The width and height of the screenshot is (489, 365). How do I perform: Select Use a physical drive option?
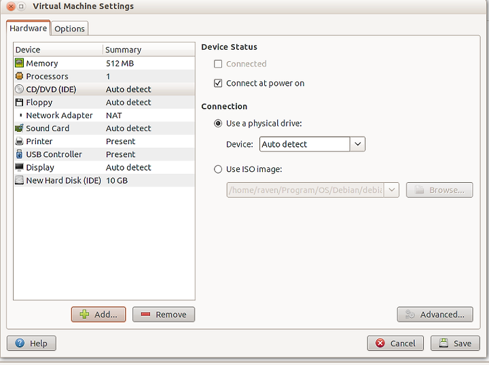click(218, 124)
